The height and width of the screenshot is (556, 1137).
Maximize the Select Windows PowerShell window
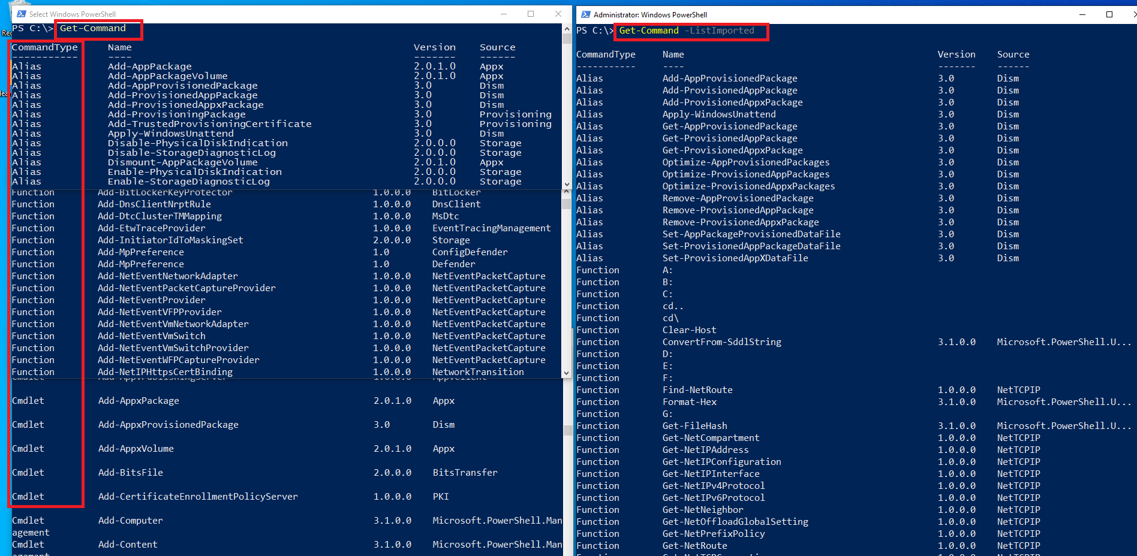click(530, 13)
